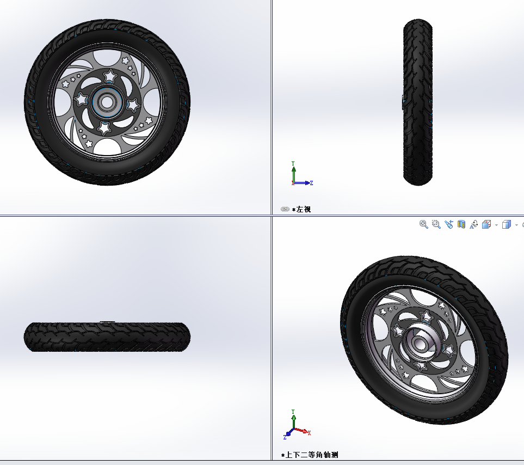Click the view link chain icon beside 左视
This screenshot has width=524, height=465.
click(285, 209)
